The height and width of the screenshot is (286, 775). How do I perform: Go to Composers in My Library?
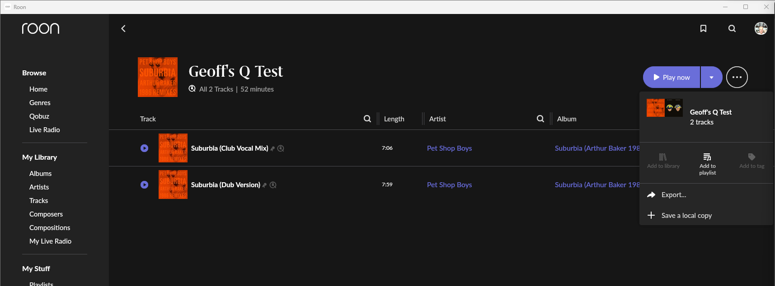[x=46, y=214]
